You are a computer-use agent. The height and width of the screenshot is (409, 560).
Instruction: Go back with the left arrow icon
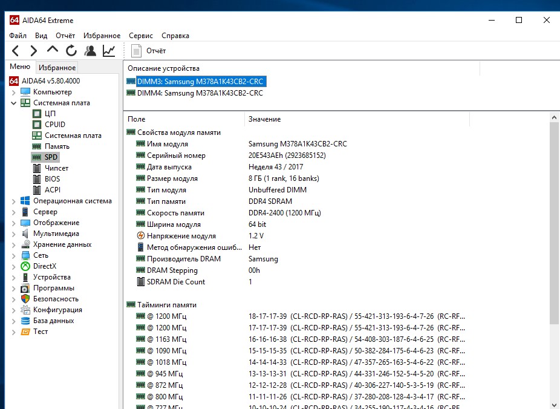click(15, 51)
